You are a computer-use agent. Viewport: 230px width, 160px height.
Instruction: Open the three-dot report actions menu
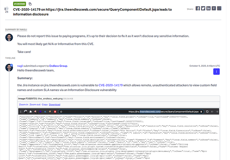pos(216,72)
